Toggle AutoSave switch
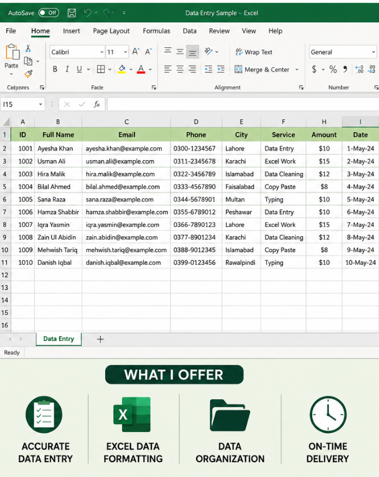This screenshot has height=477, width=379. (49, 13)
